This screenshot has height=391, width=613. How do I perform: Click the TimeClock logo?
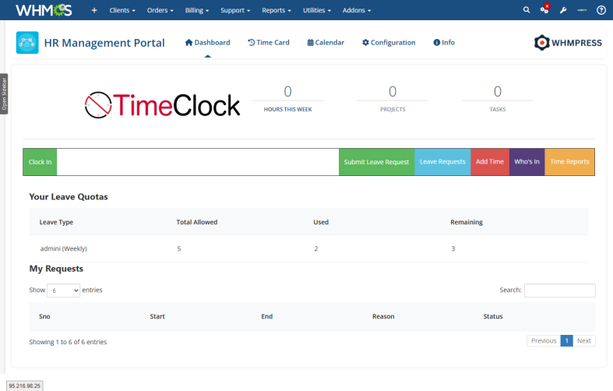click(162, 105)
